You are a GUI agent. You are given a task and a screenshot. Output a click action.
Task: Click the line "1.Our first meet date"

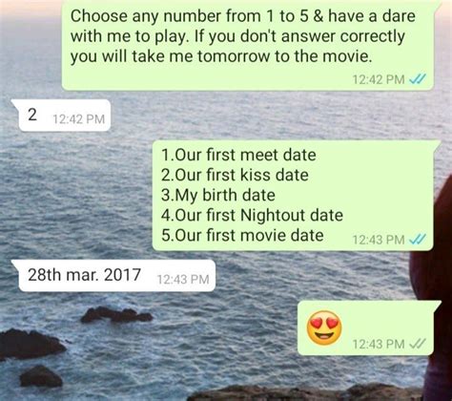(x=238, y=155)
